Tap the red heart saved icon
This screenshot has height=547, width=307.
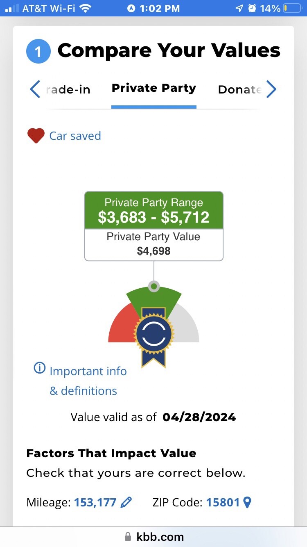click(36, 136)
